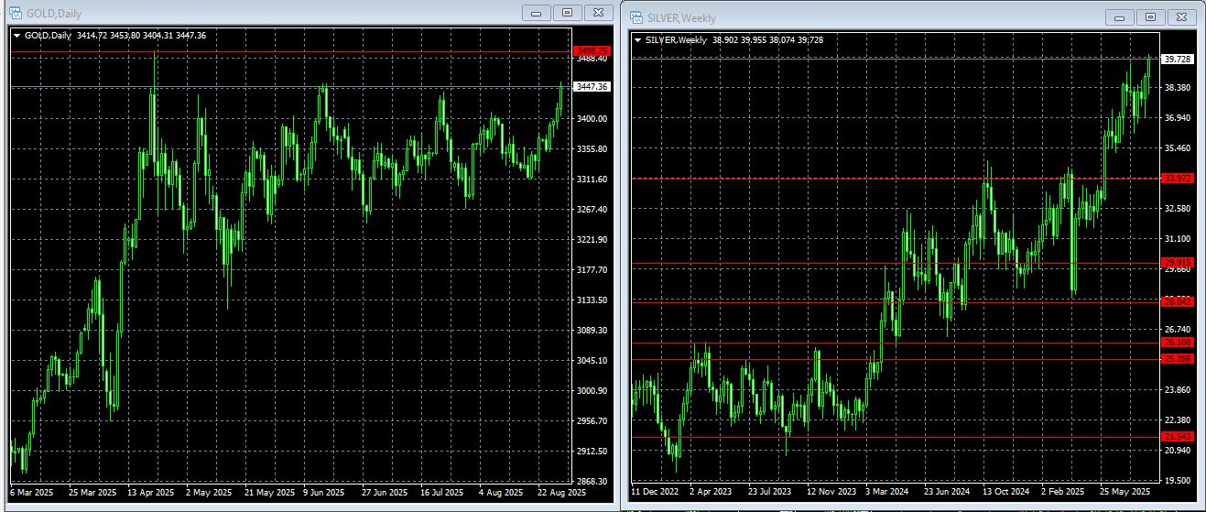The image size is (1206, 512).
Task: Click the 3 Mar 2024 date on silver axis
Action: click(885, 492)
